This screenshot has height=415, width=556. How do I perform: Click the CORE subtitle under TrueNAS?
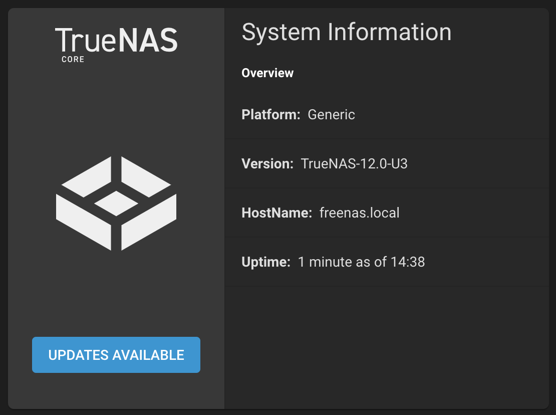[73, 59]
